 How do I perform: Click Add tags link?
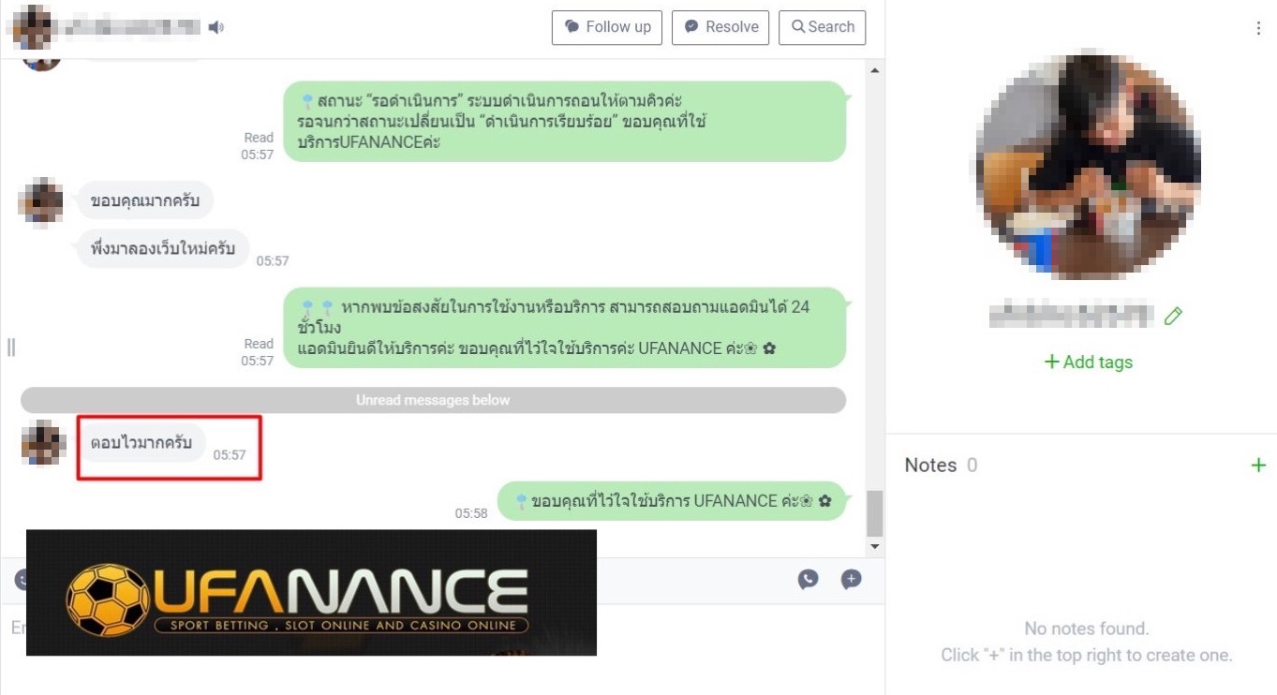1088,362
